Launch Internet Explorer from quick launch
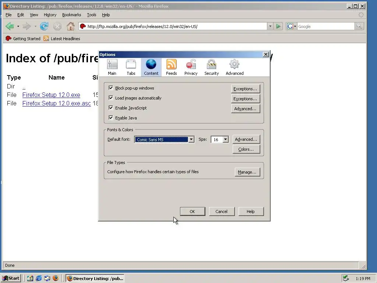The image size is (377, 283). coord(39,278)
